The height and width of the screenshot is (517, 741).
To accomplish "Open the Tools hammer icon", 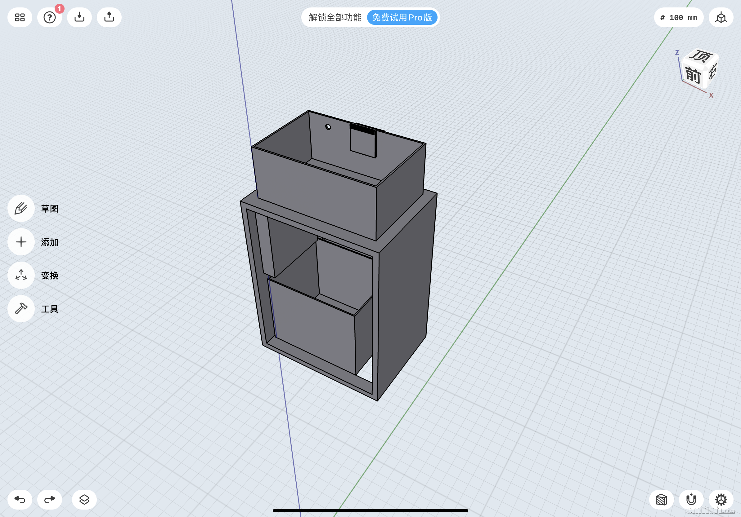I will 21,309.
